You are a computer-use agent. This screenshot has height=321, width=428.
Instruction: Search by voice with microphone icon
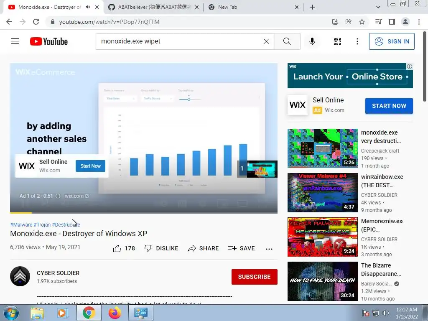(312, 41)
